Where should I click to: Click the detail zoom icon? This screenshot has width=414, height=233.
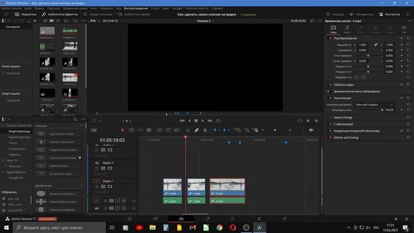(x=246, y=130)
